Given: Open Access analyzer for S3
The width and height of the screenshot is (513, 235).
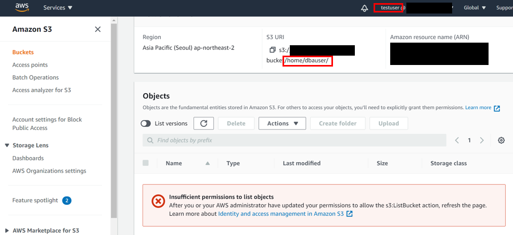Looking at the screenshot, I should point(42,90).
